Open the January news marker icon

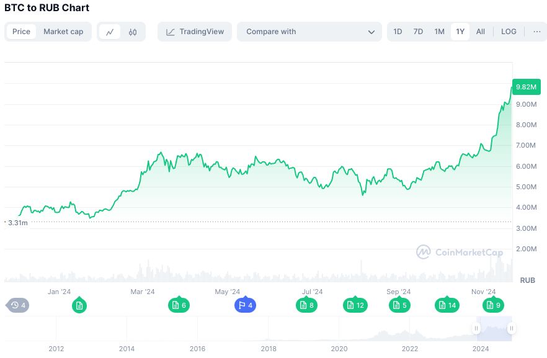click(79, 305)
